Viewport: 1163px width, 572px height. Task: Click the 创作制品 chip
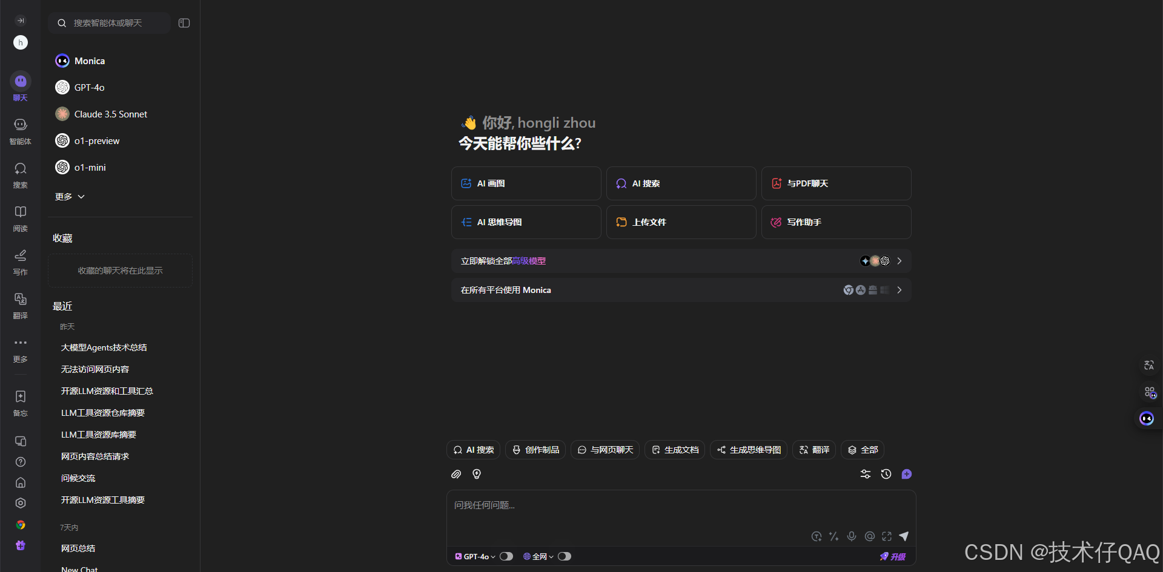click(x=535, y=450)
